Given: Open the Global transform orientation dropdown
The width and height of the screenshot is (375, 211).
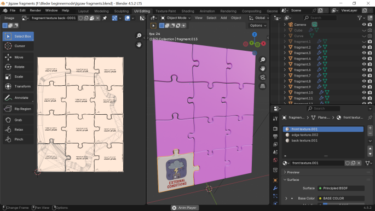Looking at the screenshot, I should [259, 18].
